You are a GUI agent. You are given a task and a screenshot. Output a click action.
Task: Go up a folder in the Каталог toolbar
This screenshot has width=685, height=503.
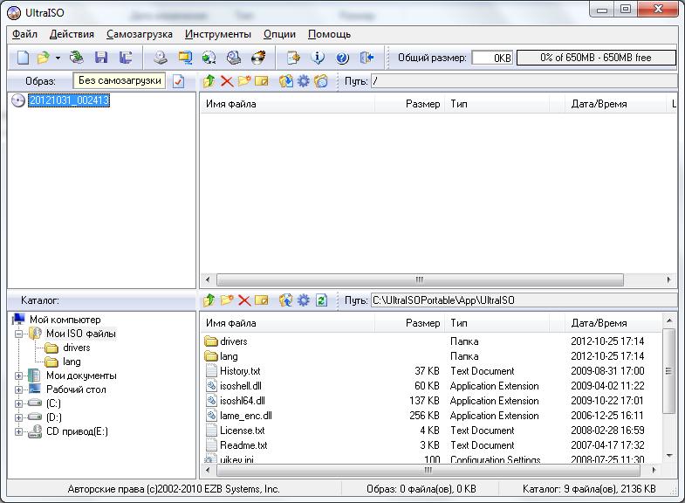209,300
